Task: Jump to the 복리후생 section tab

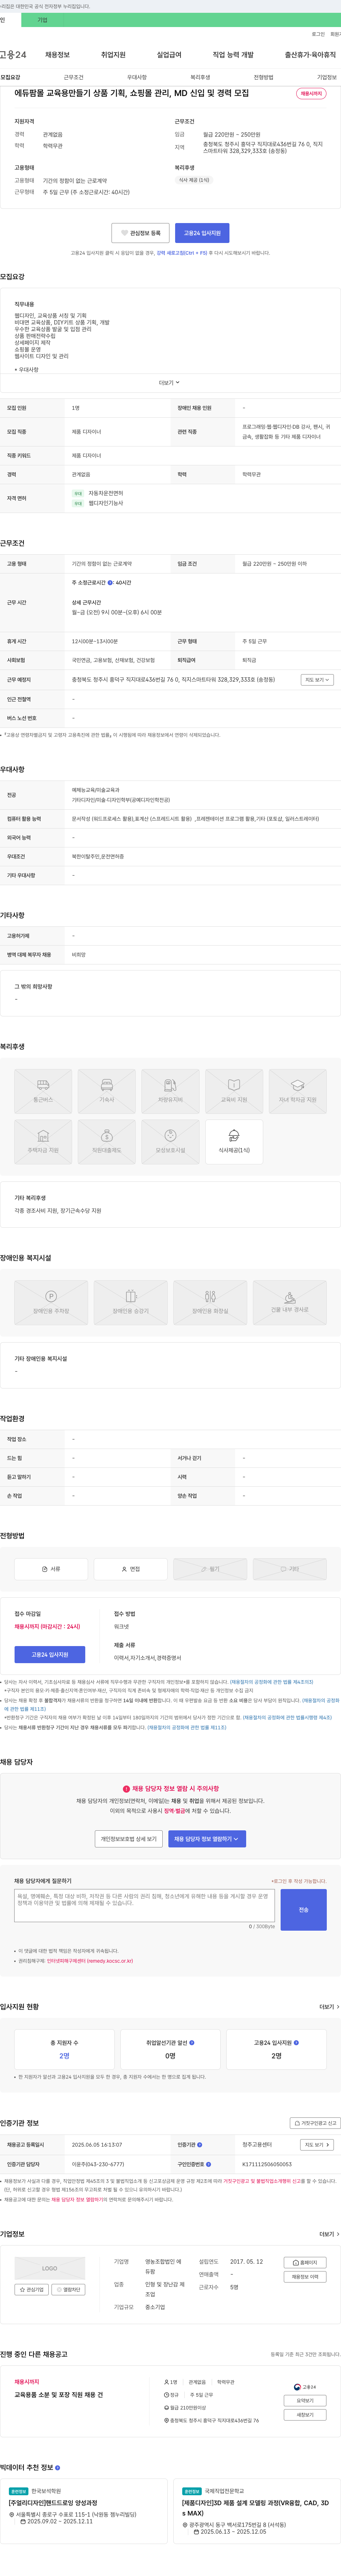Action: point(200,77)
